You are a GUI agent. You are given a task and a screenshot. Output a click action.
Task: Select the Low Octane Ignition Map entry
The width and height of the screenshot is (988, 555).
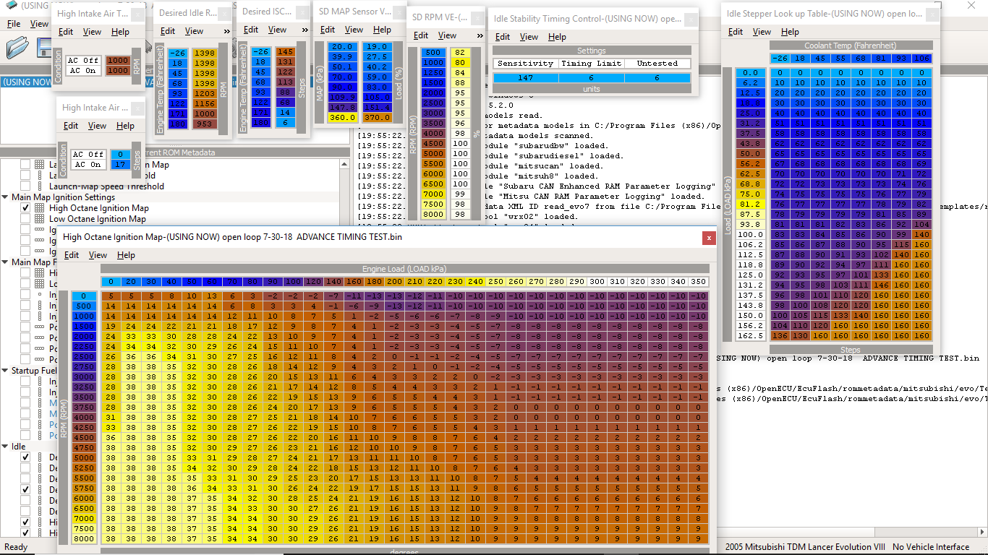pos(97,219)
